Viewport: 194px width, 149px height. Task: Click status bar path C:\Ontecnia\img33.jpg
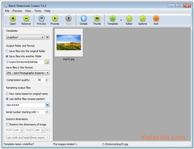tap(115, 144)
